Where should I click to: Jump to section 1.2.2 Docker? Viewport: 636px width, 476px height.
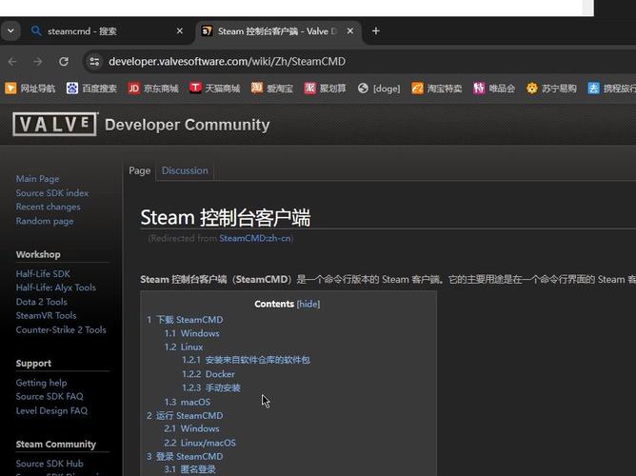tap(209, 374)
